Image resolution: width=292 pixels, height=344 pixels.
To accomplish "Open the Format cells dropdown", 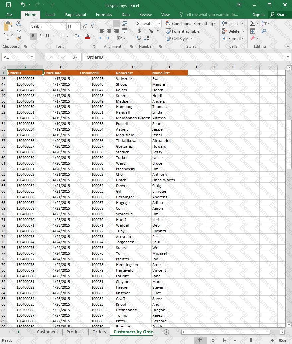I will click(233, 38).
